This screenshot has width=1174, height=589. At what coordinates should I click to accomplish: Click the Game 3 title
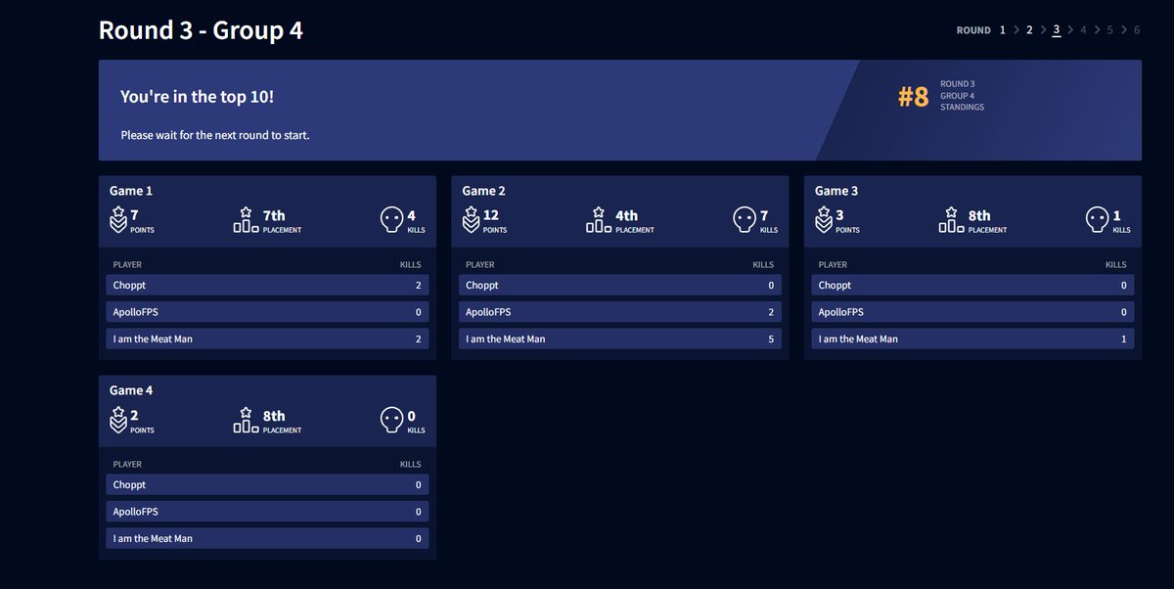(x=836, y=191)
